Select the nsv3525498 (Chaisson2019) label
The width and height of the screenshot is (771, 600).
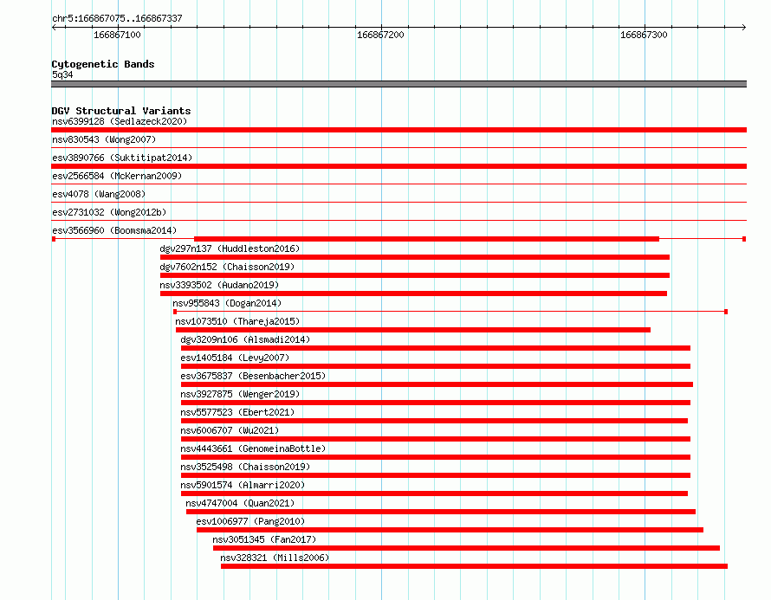pyautogui.click(x=245, y=467)
